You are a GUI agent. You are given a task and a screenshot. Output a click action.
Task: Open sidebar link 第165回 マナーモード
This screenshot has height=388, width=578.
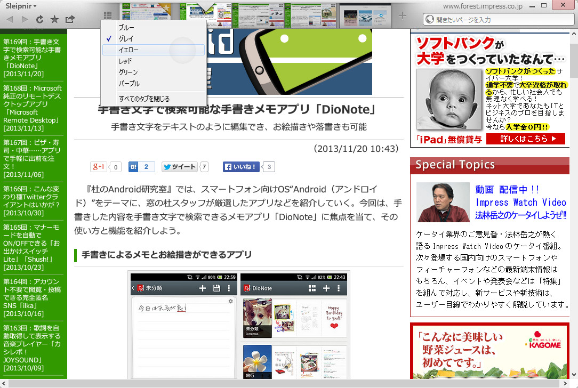coord(31,247)
